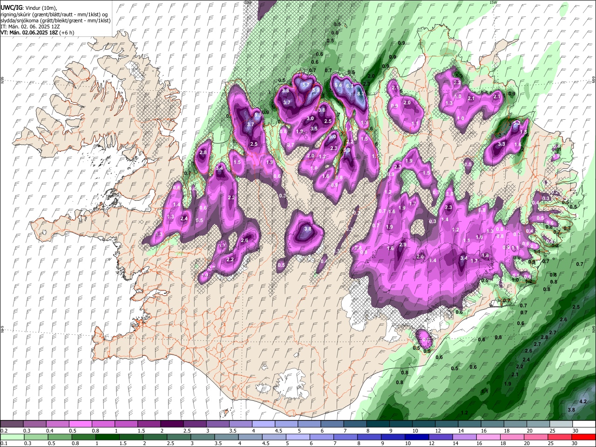The width and height of the screenshot is (596, 447).
Task: Click the 25 label in the bottom legend row
Action: pos(551,443)
